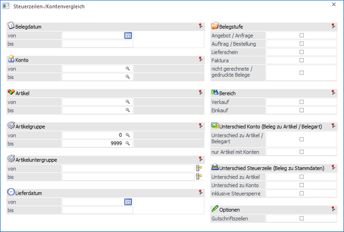Screen dimensions: 344x232
Task: Click search icon in Konto von field
Action: pos(128,69)
